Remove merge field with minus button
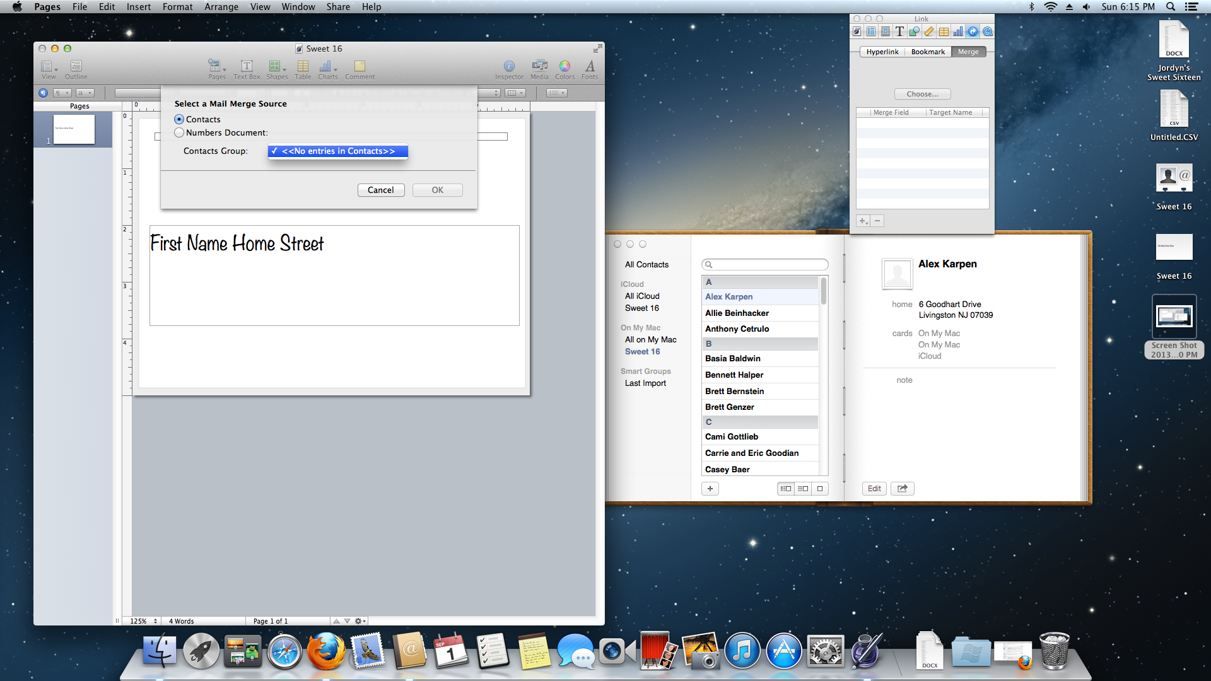This screenshot has width=1211, height=681. point(877,221)
